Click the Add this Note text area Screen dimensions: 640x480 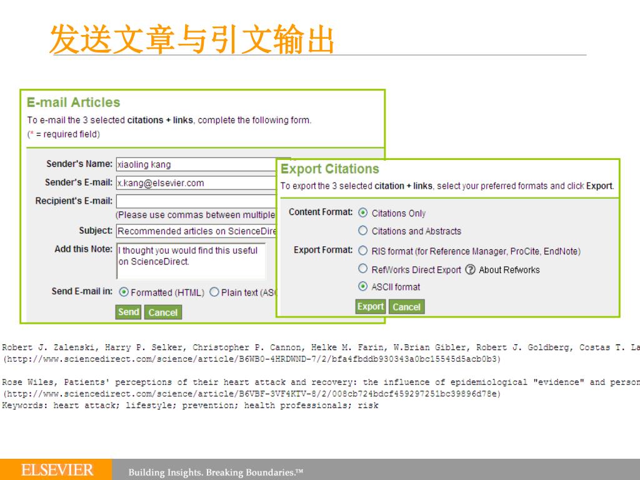(191, 261)
